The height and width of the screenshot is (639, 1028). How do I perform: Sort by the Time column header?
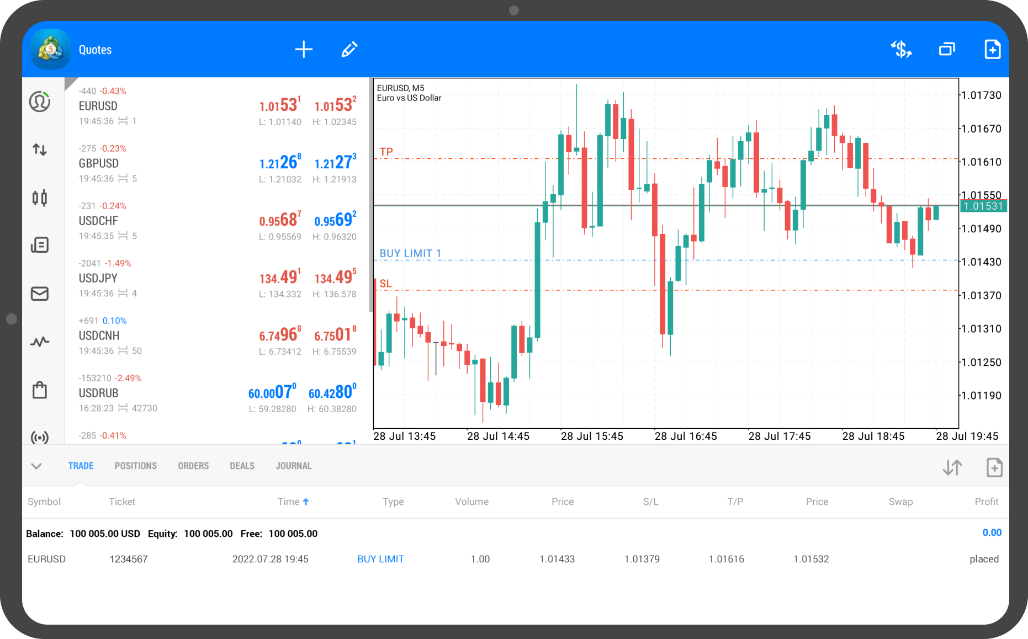293,502
